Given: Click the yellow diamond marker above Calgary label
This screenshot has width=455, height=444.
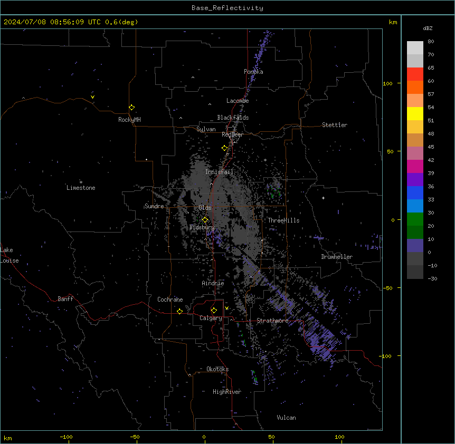Looking at the screenshot, I should coord(214,311).
